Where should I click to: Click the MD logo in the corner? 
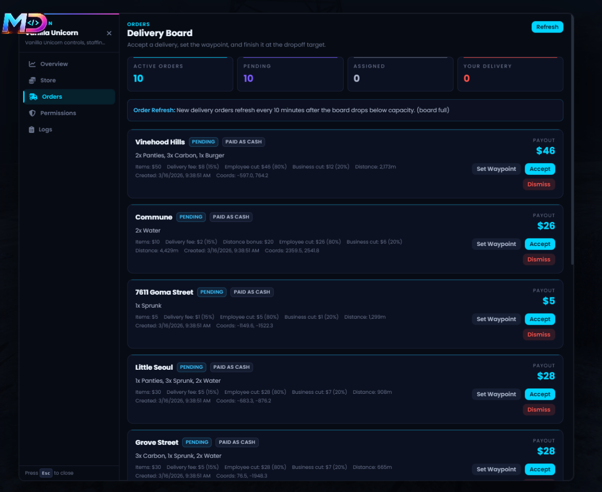coord(25,23)
